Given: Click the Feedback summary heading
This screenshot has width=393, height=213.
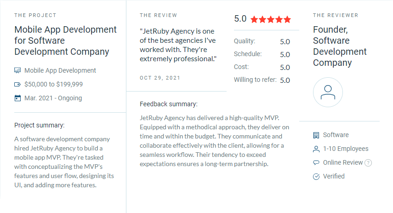Looking at the screenshot, I should point(169,104).
